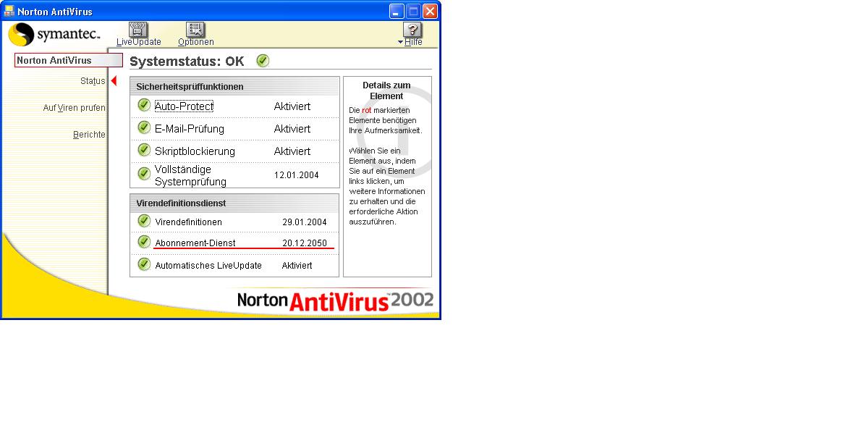The width and height of the screenshot is (843, 433).
Task: Expand the Hilfe dropdown arrow
Action: click(x=401, y=42)
